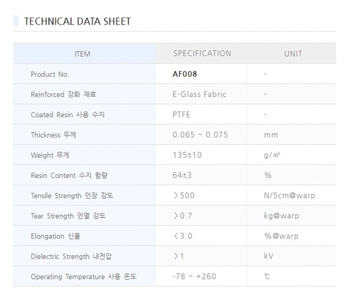This screenshot has height=301, width=361.
Task: Select the mm unit cell
Action: [271, 135]
